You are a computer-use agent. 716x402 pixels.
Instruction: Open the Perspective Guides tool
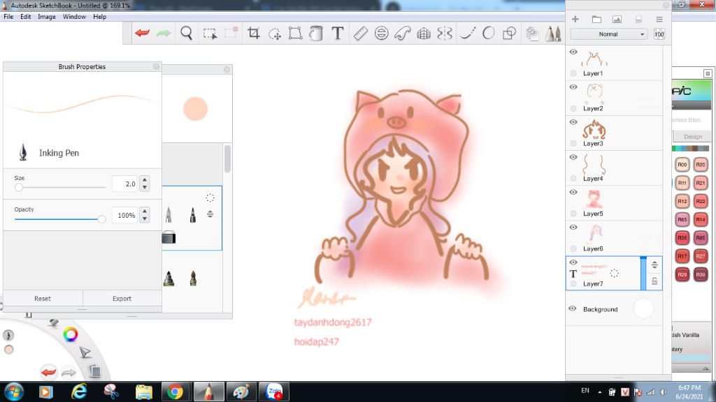(424, 33)
